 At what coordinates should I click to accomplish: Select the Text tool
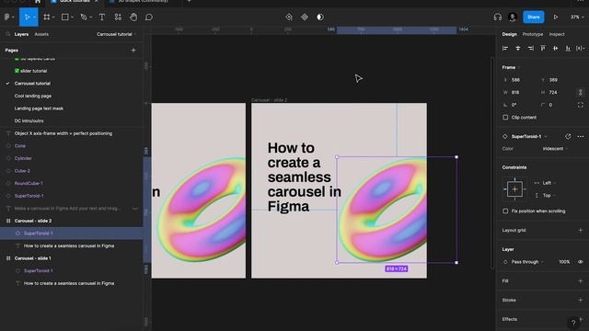coord(102,17)
